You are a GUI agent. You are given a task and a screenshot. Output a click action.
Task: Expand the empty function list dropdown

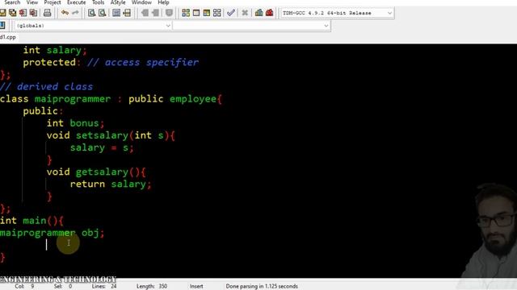[251, 26]
